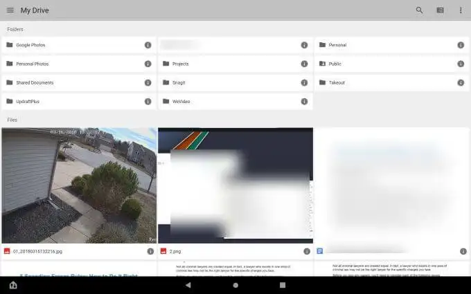471x294 pixels.
Task: Show info for the blurred-name folder
Action: pyautogui.click(x=304, y=45)
